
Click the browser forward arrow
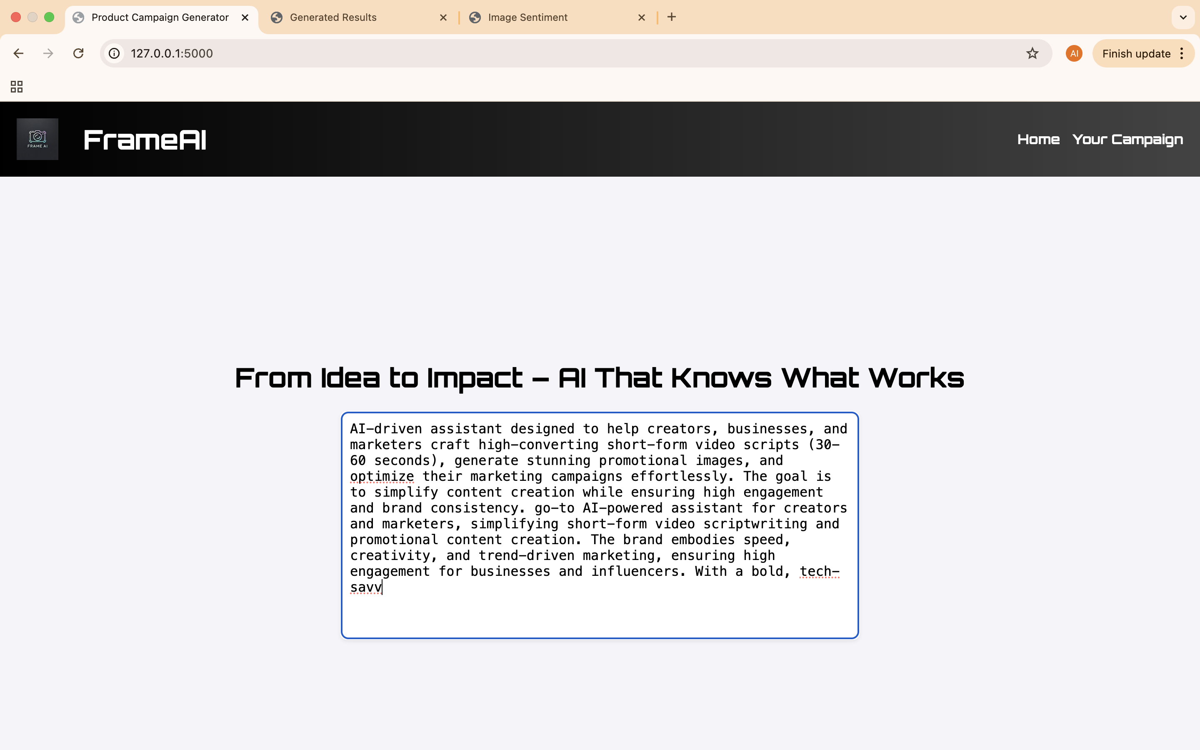pyautogui.click(x=48, y=54)
